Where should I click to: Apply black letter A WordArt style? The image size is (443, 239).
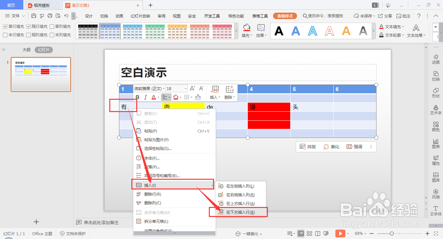tap(279, 31)
